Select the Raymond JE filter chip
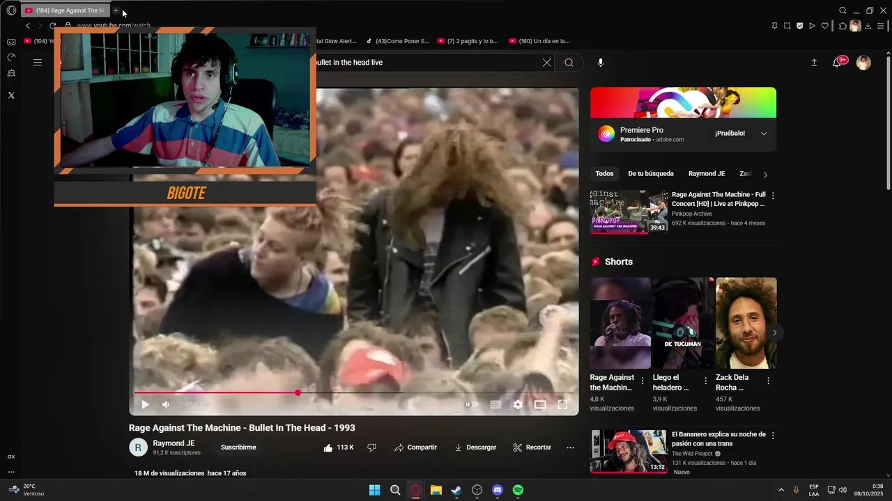Image resolution: width=892 pixels, height=501 pixels. [707, 174]
